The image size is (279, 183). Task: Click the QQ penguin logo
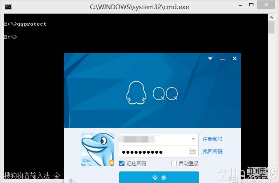tap(136, 93)
